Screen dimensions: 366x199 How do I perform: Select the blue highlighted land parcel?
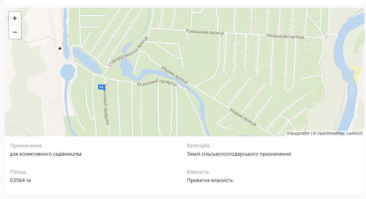(101, 87)
